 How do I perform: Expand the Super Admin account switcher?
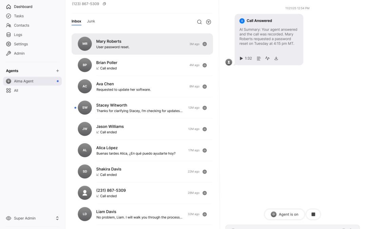(57, 218)
